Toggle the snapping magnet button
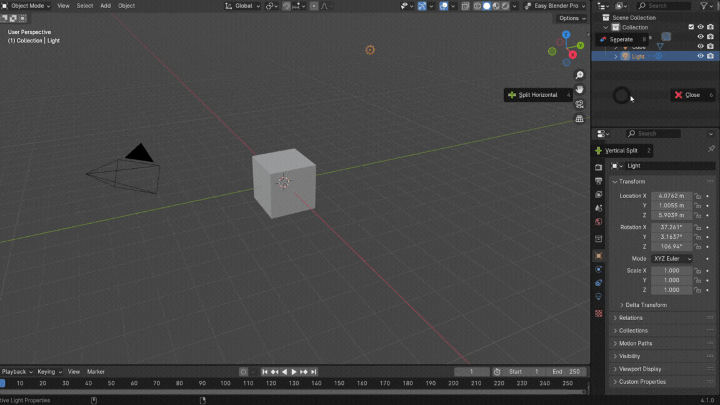Screen dimensions: 720x405 point(286,6)
